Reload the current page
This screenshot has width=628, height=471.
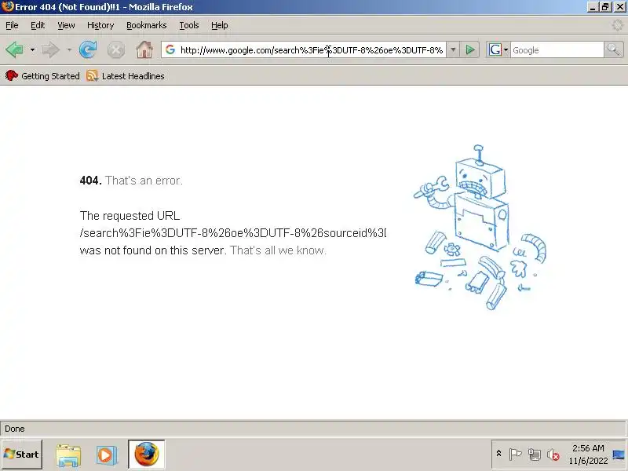[88, 50]
